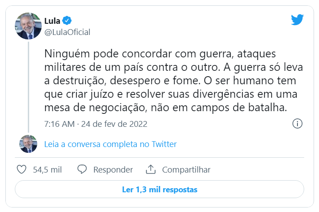Viewport: 319px width, 212px height.
Task: Click the 54,5 mil likes count
Action: [x=48, y=169]
